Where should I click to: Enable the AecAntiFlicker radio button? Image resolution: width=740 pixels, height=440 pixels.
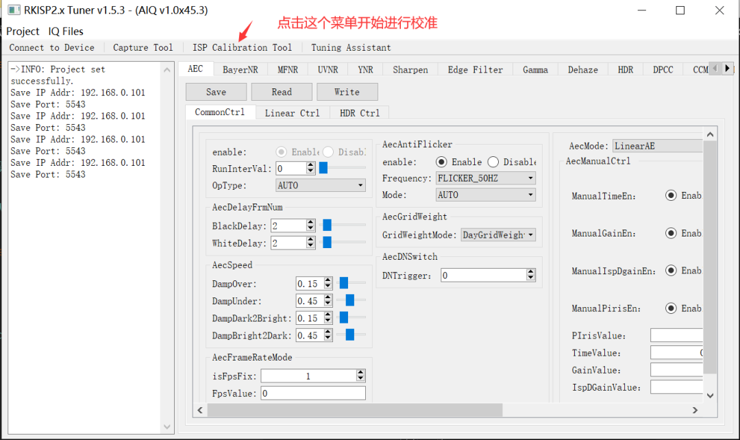click(x=441, y=162)
